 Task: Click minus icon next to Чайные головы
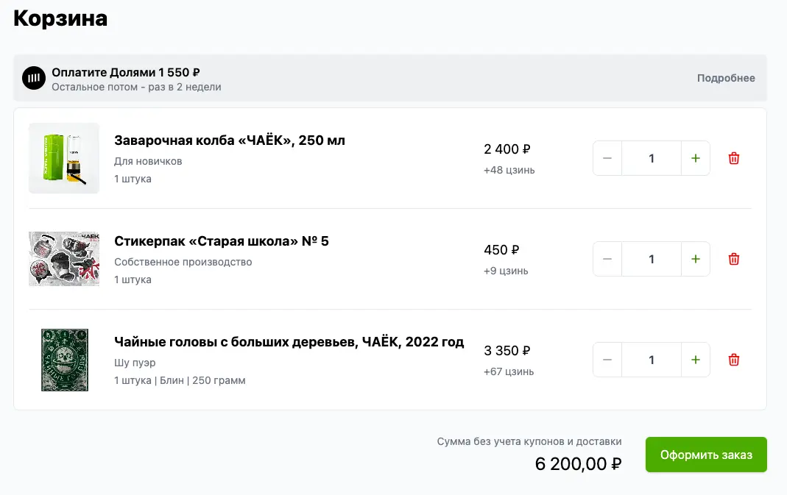607,359
